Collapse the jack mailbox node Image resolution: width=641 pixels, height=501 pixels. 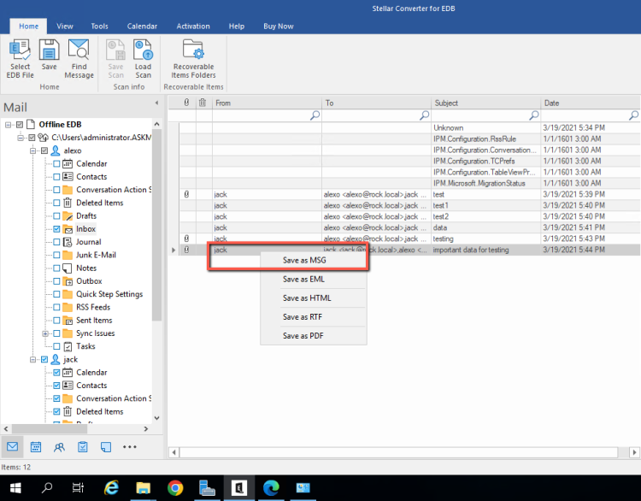click(x=32, y=360)
